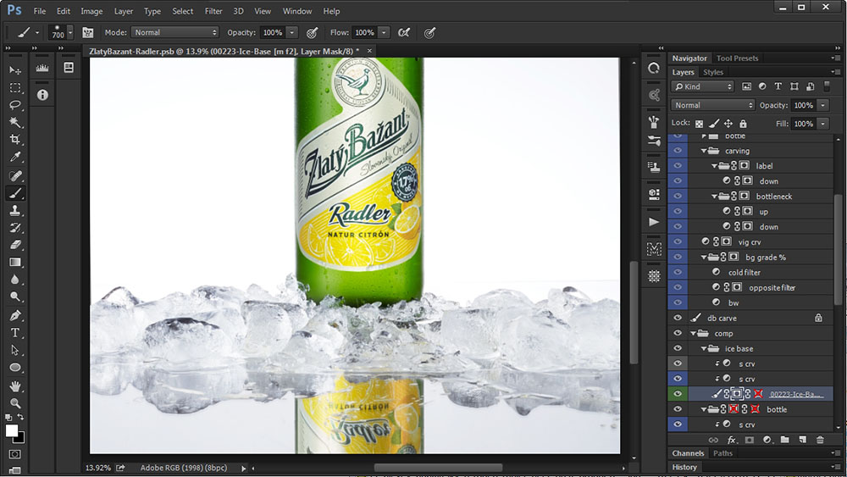Click the Add layer style fx icon
The width and height of the screenshot is (847, 477).
click(732, 440)
